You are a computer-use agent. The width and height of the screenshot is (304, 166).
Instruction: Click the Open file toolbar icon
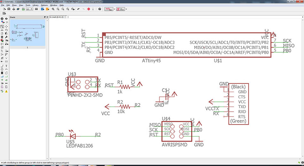pyautogui.click(x=4, y=9)
